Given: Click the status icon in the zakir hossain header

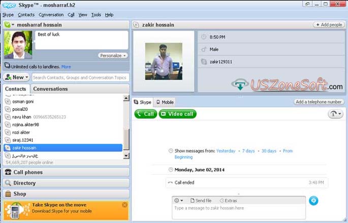Looking at the screenshot, I should (x=136, y=24).
